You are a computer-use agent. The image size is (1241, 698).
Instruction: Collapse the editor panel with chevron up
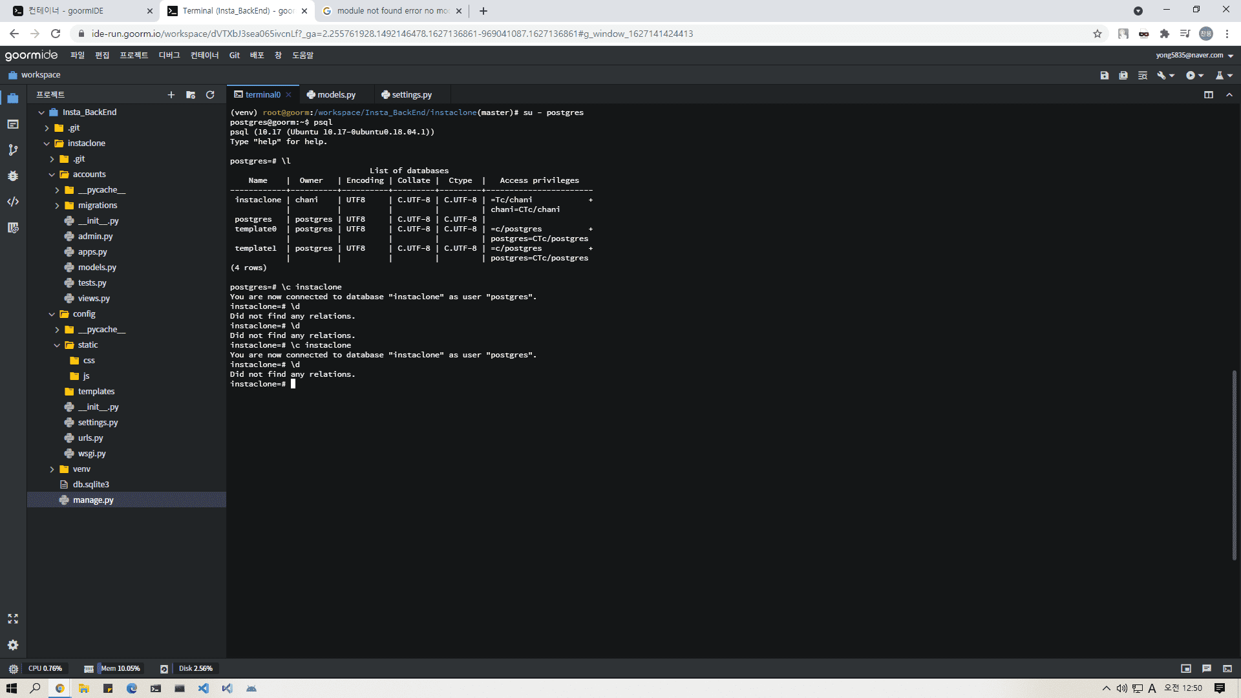click(x=1229, y=95)
